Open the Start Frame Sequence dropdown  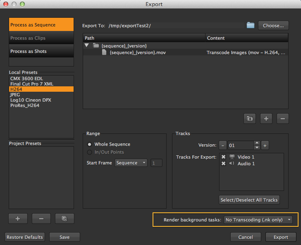tap(131, 163)
